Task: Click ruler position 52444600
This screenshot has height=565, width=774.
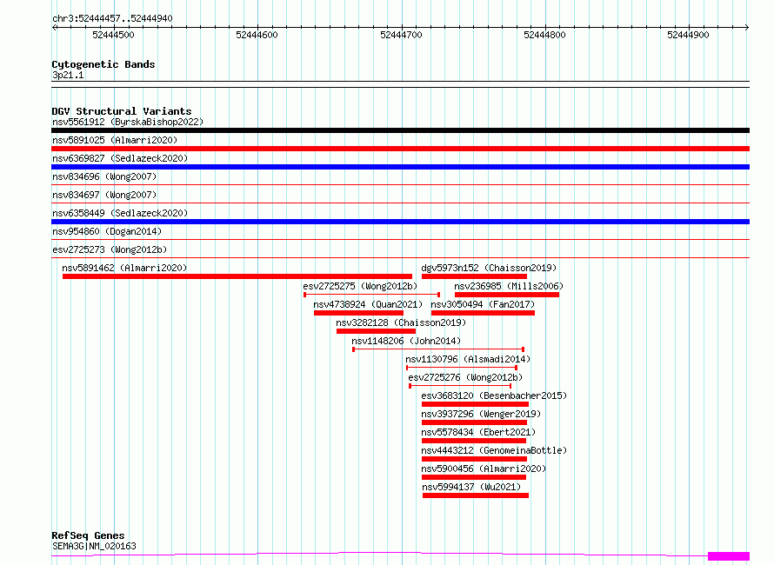Action: tap(257, 35)
